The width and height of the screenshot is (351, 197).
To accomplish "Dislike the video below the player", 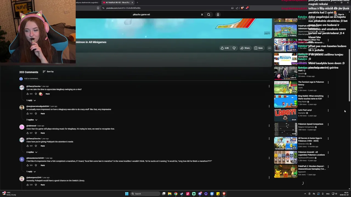I will click(234, 48).
